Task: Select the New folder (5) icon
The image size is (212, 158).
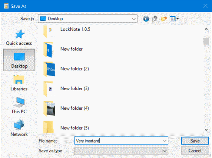Action: (x=48, y=127)
